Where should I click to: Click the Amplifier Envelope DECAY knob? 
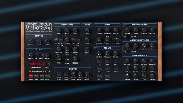pos(136,45)
